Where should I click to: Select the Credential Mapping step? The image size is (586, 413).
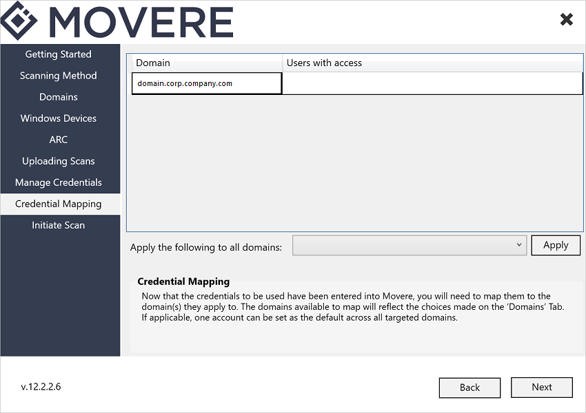[x=59, y=204]
